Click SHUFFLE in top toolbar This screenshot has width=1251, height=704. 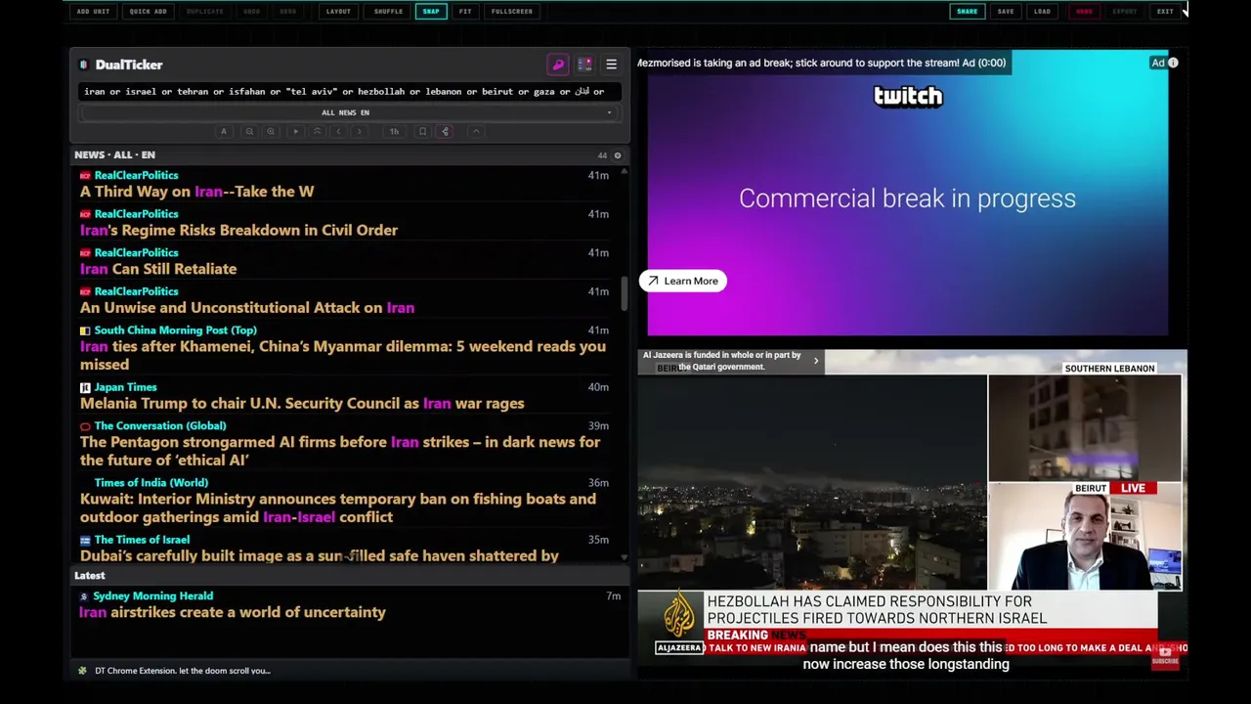388,12
